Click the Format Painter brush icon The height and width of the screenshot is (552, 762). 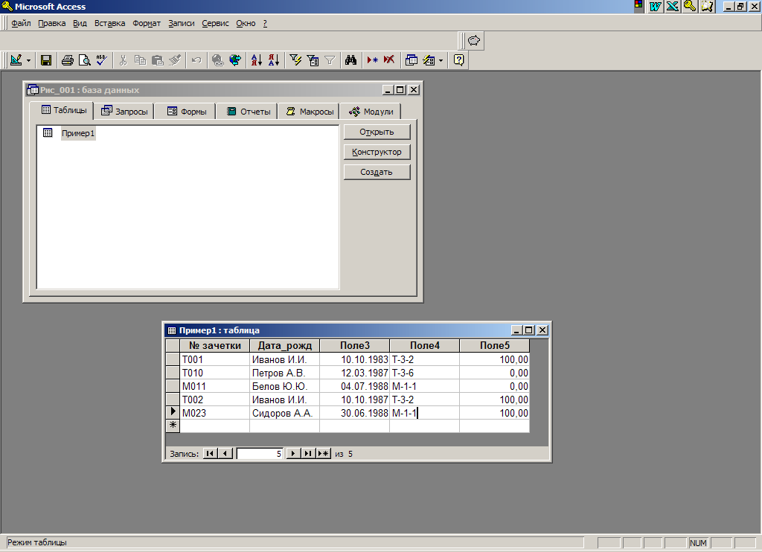coord(174,60)
